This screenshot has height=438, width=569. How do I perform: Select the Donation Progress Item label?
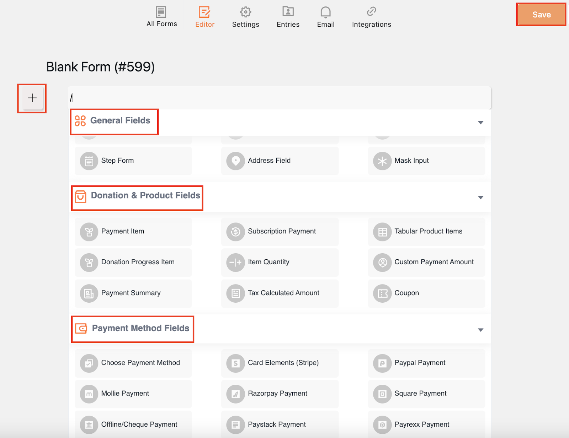pos(138,262)
